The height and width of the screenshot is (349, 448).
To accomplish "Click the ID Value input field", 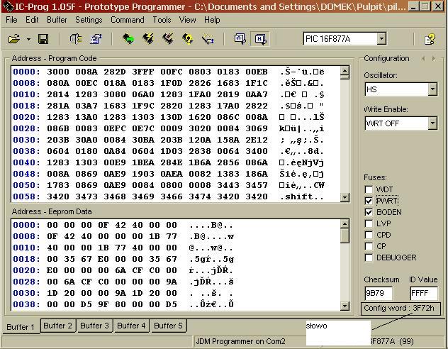I will point(423,292).
